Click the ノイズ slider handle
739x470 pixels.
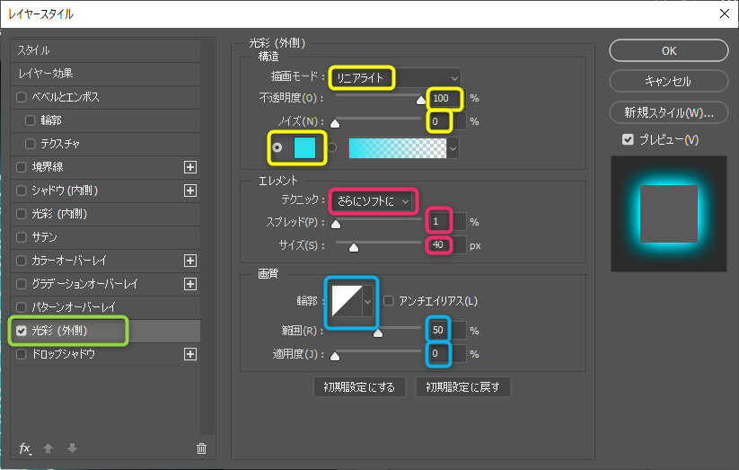[335, 124]
